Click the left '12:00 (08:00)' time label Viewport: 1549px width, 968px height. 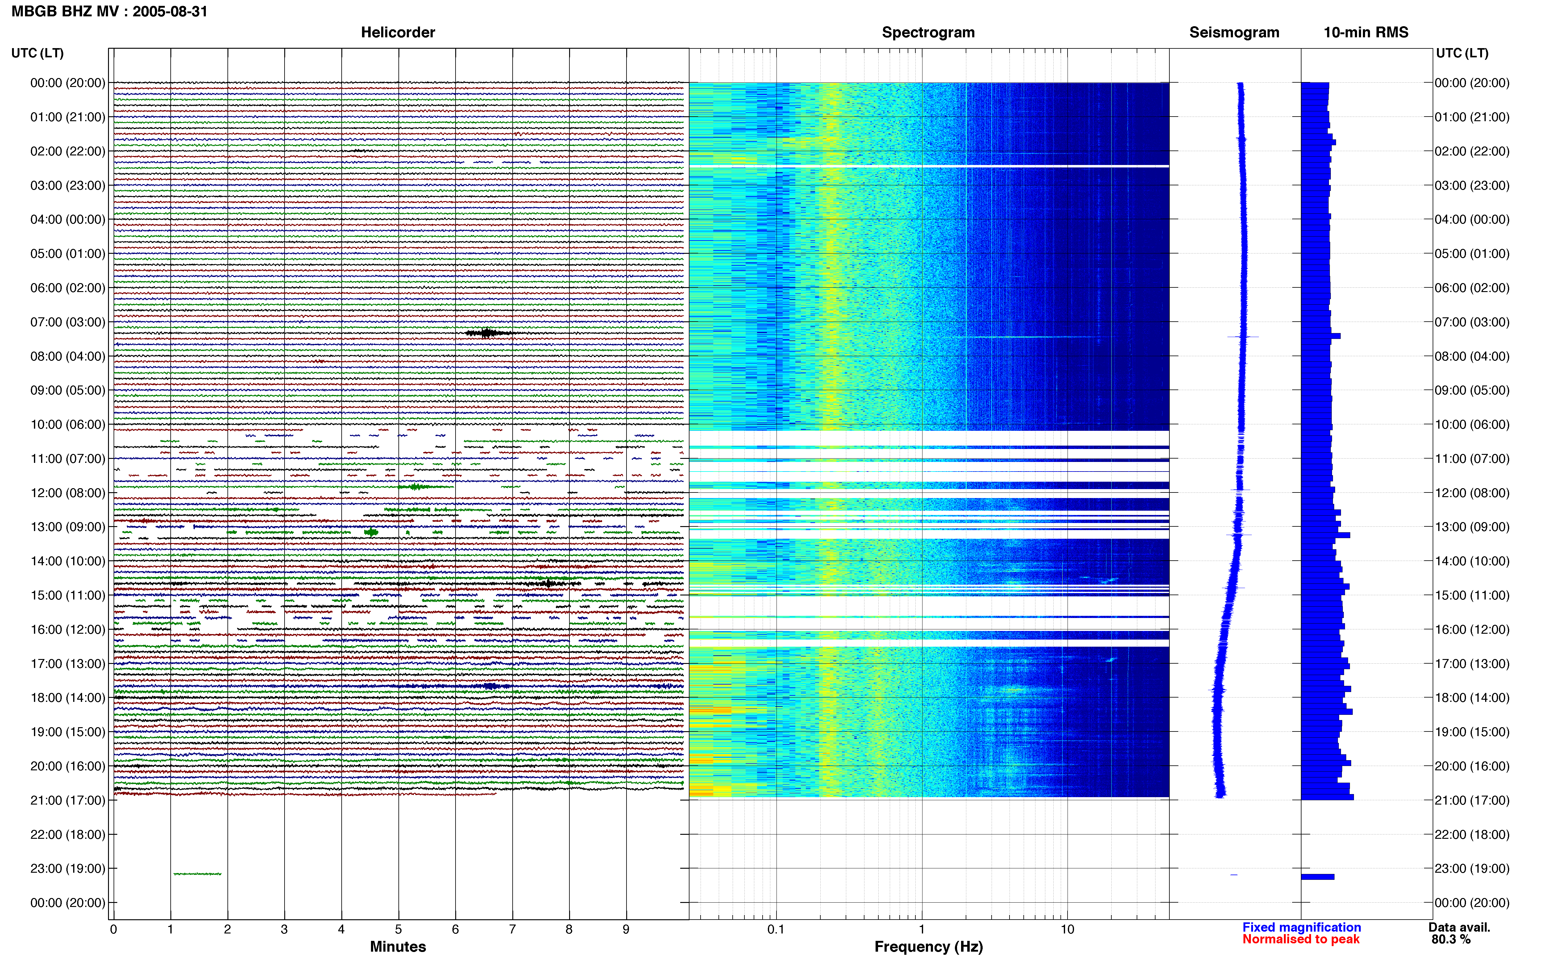coord(68,493)
